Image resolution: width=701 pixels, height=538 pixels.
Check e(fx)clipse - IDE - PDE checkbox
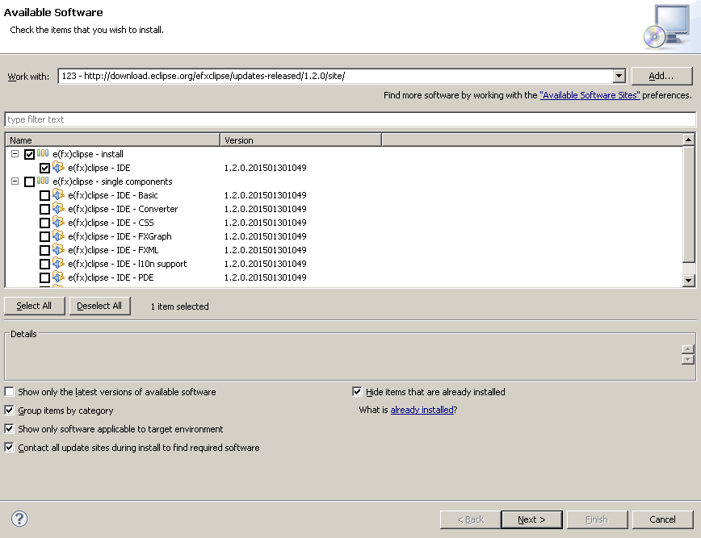tap(44, 277)
